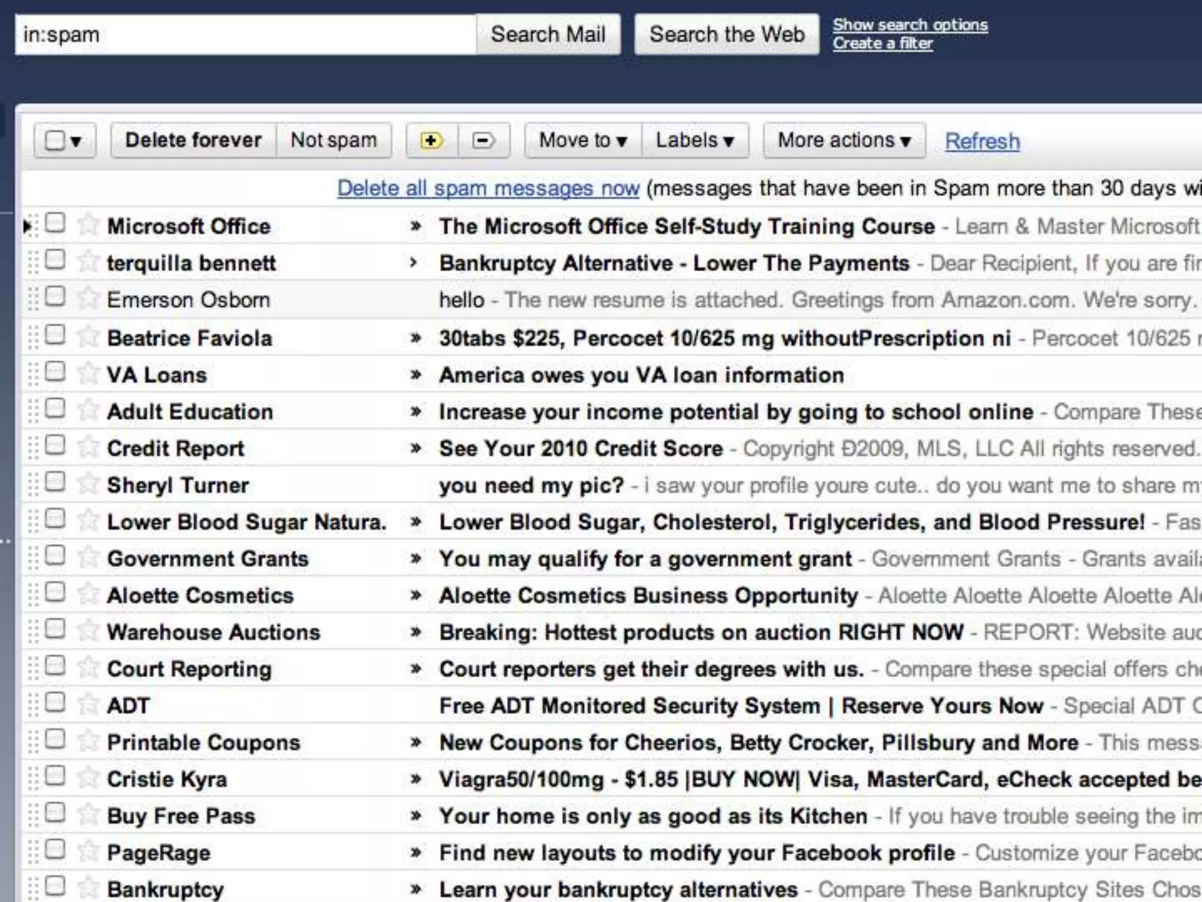This screenshot has height=902, width=1202.
Task: Check the Bankruptcy message checkbox
Action: [55, 887]
